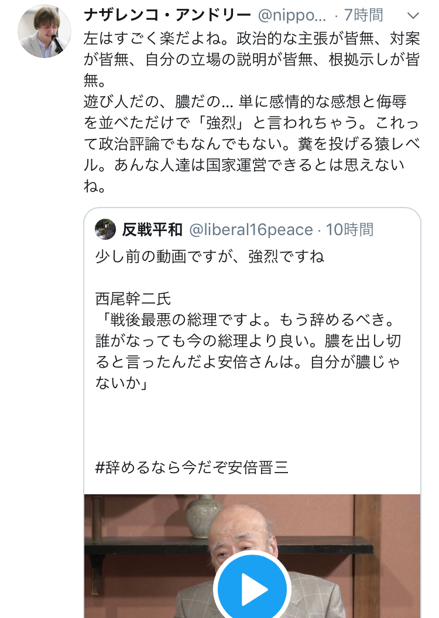
Task: Open the @nippo... username handle
Action: tap(292, 15)
